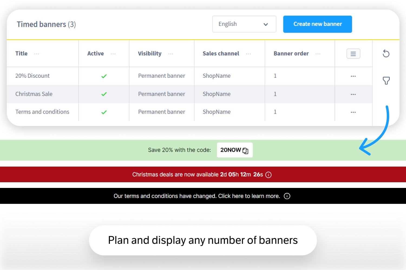Image resolution: width=406 pixels, height=270 pixels.
Task: Click banner order 1 in Terms and conditions row
Action: pyautogui.click(x=275, y=112)
